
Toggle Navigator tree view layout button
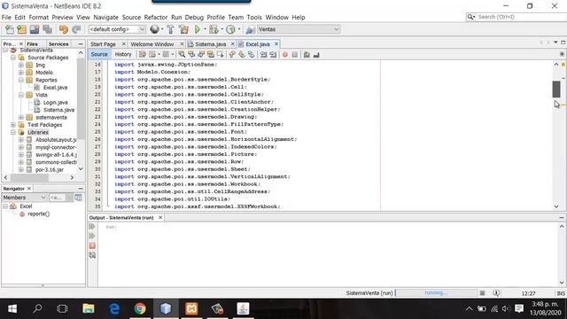(x=78, y=198)
